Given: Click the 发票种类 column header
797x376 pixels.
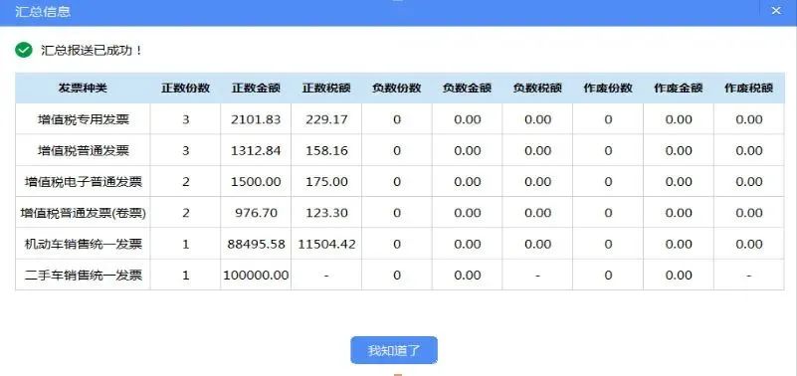Looking at the screenshot, I should 83,88.
